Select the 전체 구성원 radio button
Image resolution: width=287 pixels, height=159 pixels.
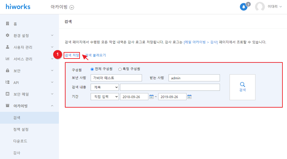point(92,69)
